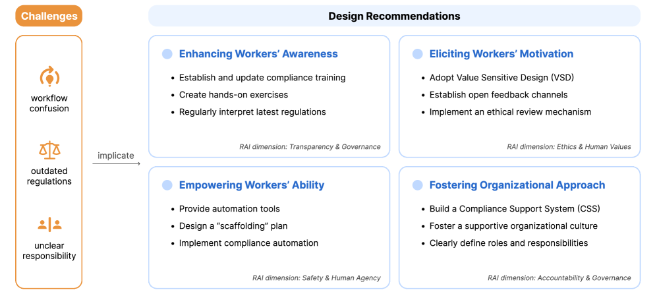Open the Enhancing Workers' Awareness heading
The height and width of the screenshot is (294, 657).
[258, 54]
